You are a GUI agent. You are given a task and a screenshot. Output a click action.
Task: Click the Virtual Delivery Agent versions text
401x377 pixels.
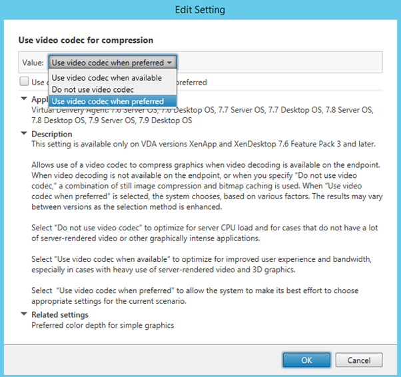(200, 115)
